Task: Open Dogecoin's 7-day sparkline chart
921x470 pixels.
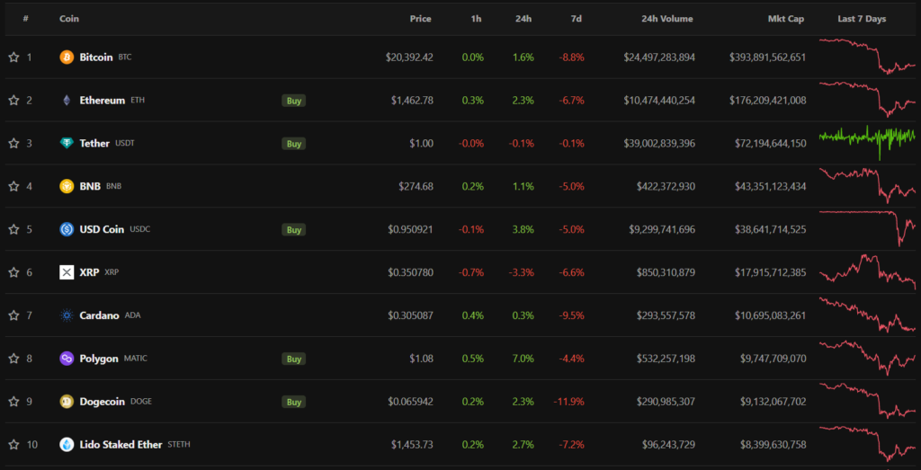Action: [867, 401]
